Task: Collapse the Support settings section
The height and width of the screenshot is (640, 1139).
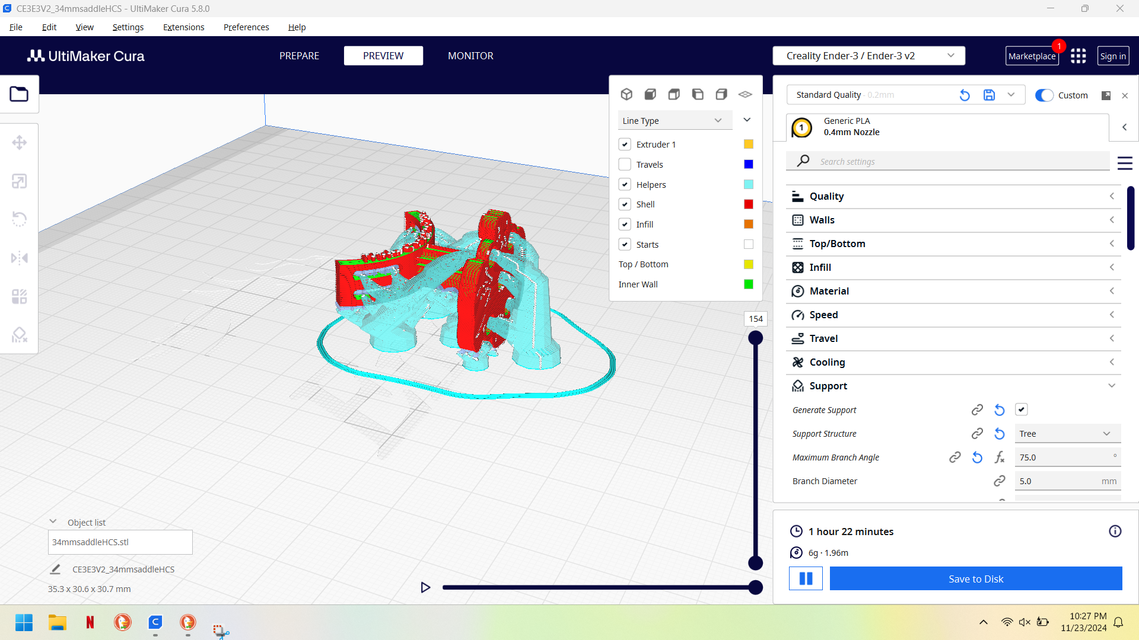Action: pyautogui.click(x=953, y=386)
